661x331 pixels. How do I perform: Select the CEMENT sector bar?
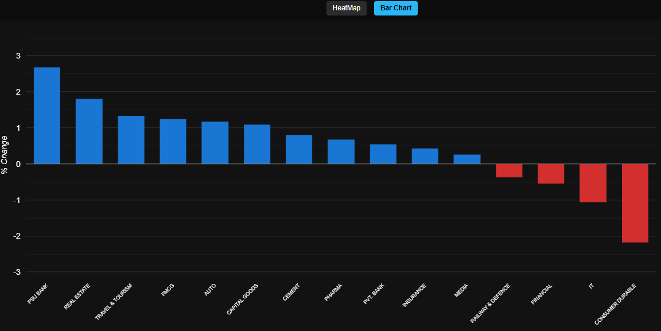coord(299,150)
